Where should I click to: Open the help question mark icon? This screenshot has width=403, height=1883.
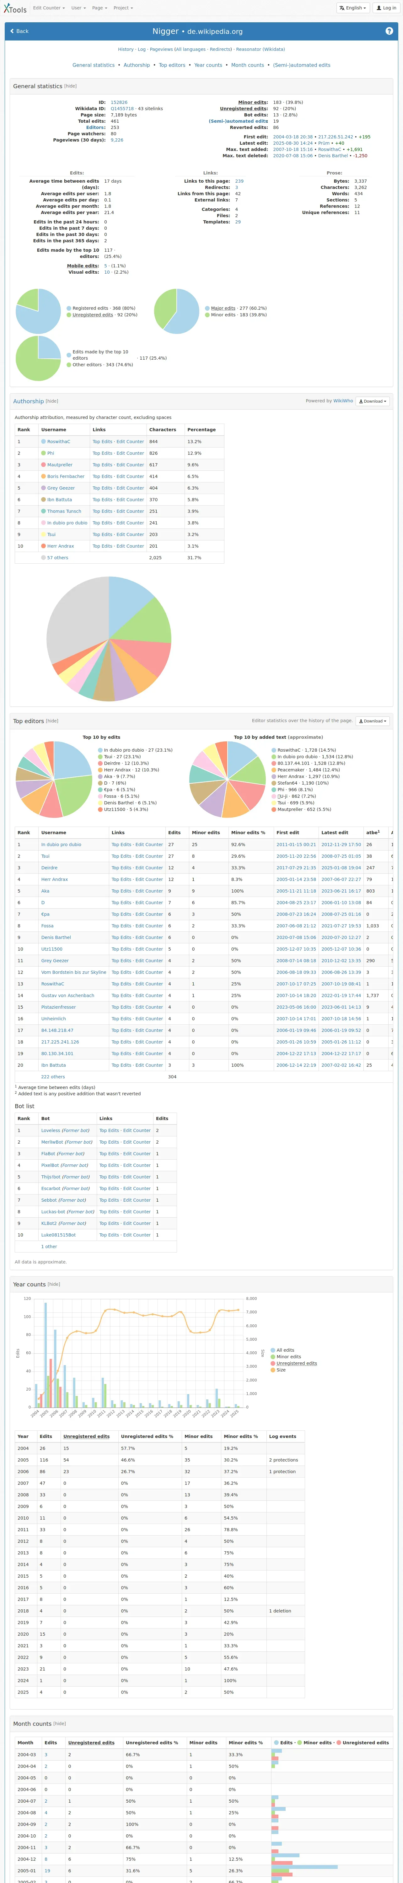point(389,31)
